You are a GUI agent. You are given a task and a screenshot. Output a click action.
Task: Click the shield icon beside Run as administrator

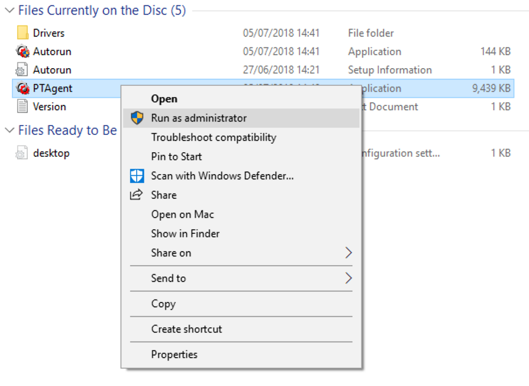(x=137, y=118)
